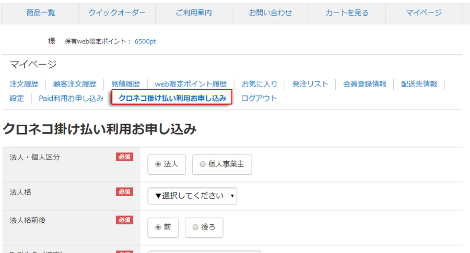Viewport: 470px width, 253px height.
Task: Open the 顧客注文履歴 link
Action: pos(75,84)
